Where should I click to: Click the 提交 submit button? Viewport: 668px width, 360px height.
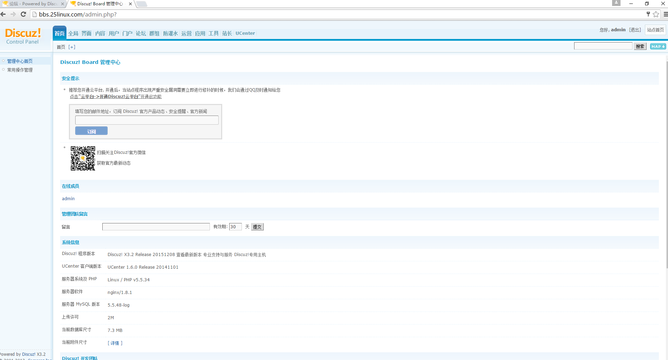[x=257, y=227]
